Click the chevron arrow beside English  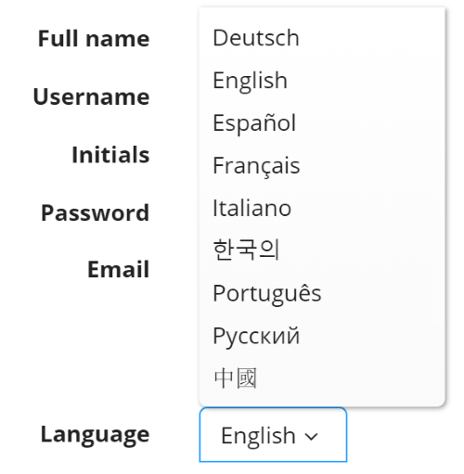311,437
